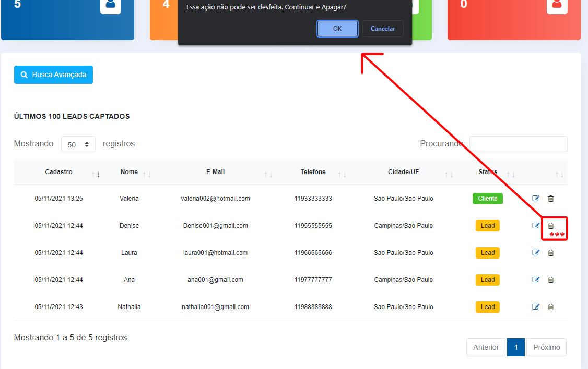
Task: Open the registros count dropdown showing 50
Action: (78, 144)
